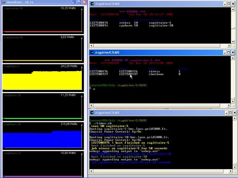
Task: Click shutdown entry in sagittaire-5 agenda
Action: tap(156, 74)
